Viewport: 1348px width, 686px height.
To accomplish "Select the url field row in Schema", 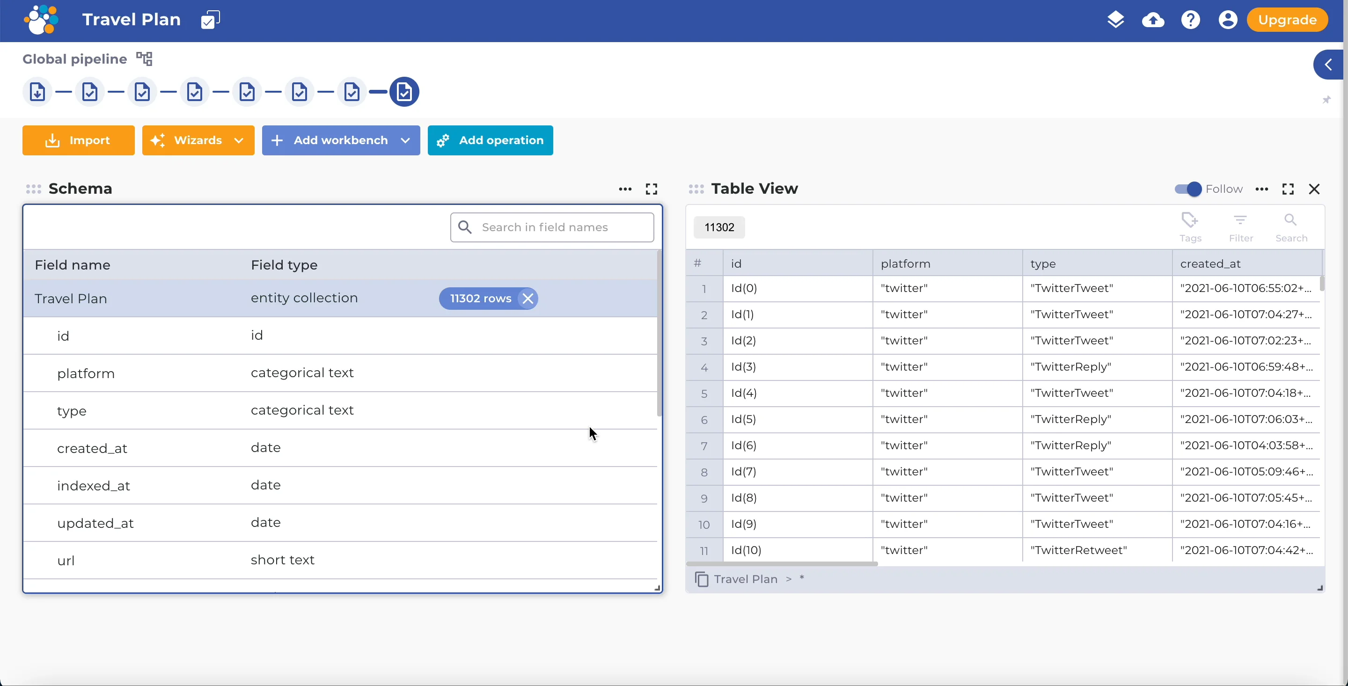I will pos(340,560).
